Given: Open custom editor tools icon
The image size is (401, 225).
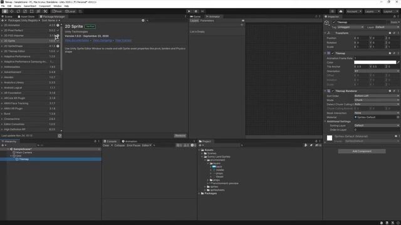Looking at the screenshot, I should click(45, 11).
